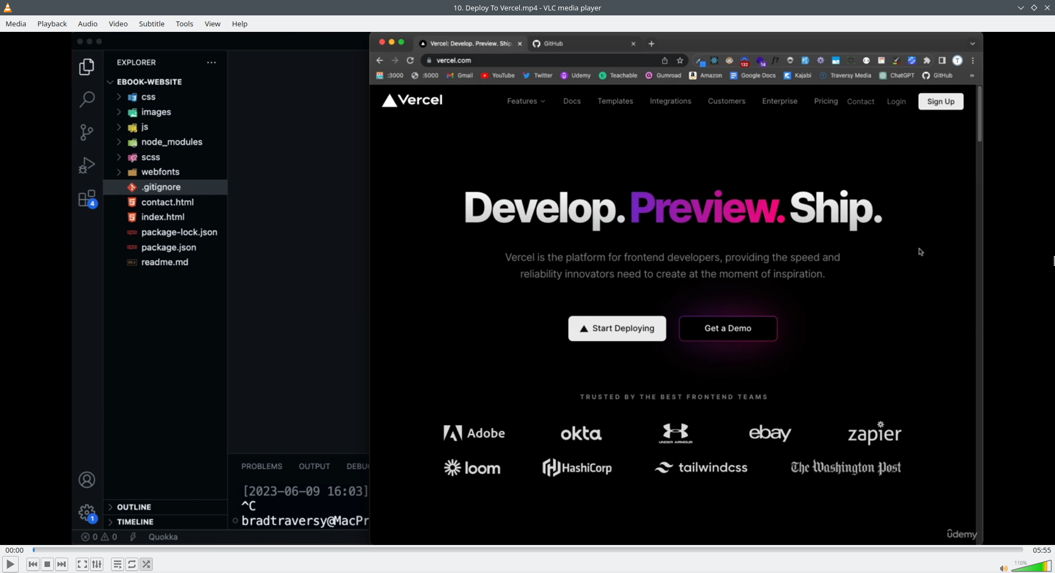Screen dimensions: 1055x573
Task: Toggle shuffle (random) playback
Action: [146, 564]
